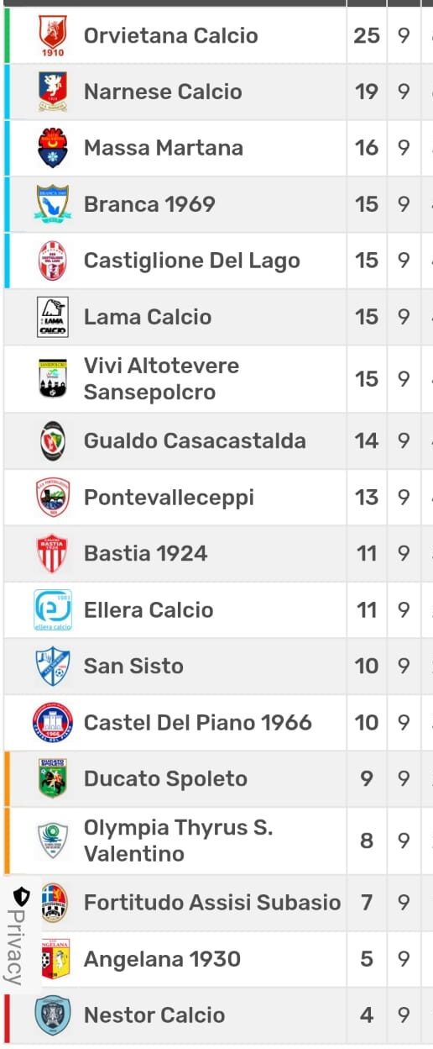Click the Massa Martana team logo
The height and width of the screenshot is (1049, 433).
click(53, 148)
